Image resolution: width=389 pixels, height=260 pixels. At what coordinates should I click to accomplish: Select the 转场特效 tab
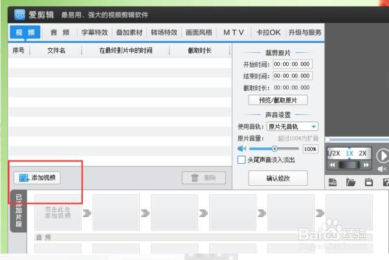click(164, 32)
